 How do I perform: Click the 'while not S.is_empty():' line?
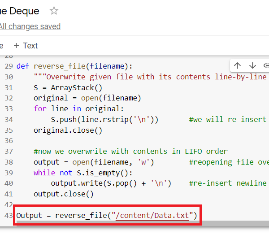click(83, 173)
